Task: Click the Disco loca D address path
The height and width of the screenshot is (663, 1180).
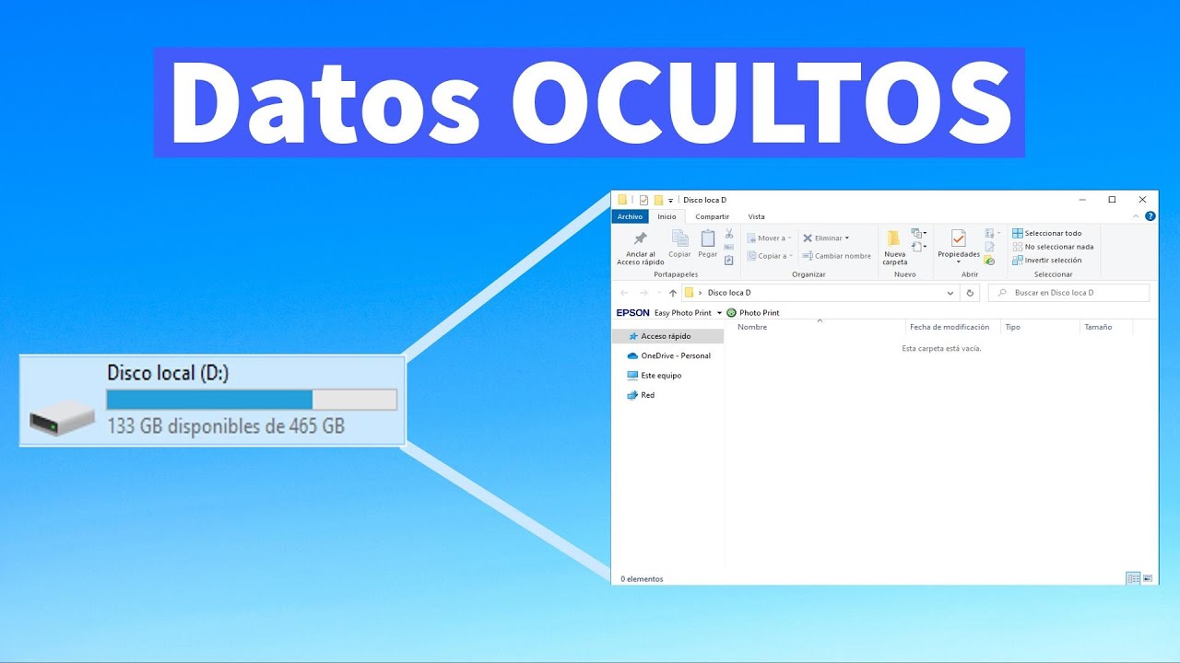Action: (x=729, y=293)
